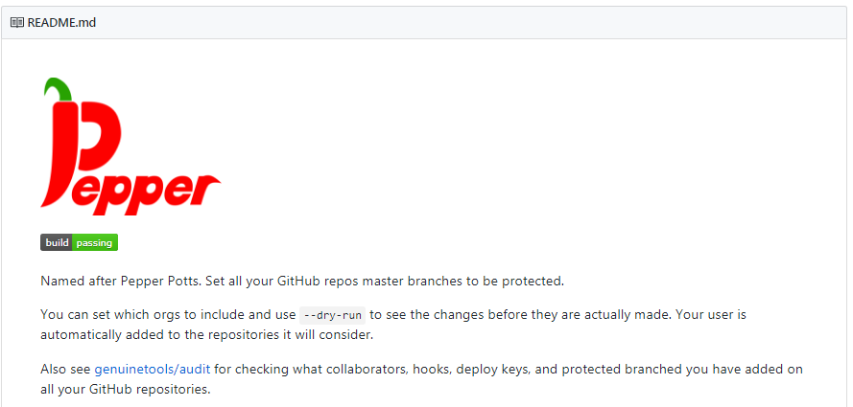This screenshot has width=853, height=407.
Task: Click the line 'all your GitHub repositories.'
Action: (125, 390)
